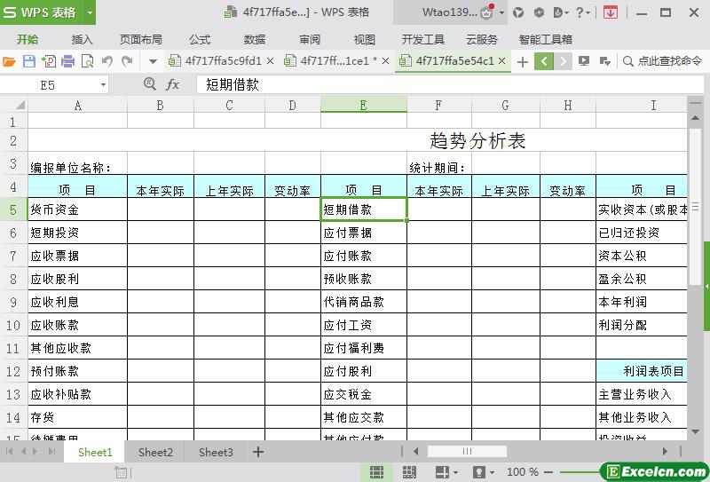710x482 pixels.
Task: Jump to last sheet navigation arrow
Action: point(51,451)
